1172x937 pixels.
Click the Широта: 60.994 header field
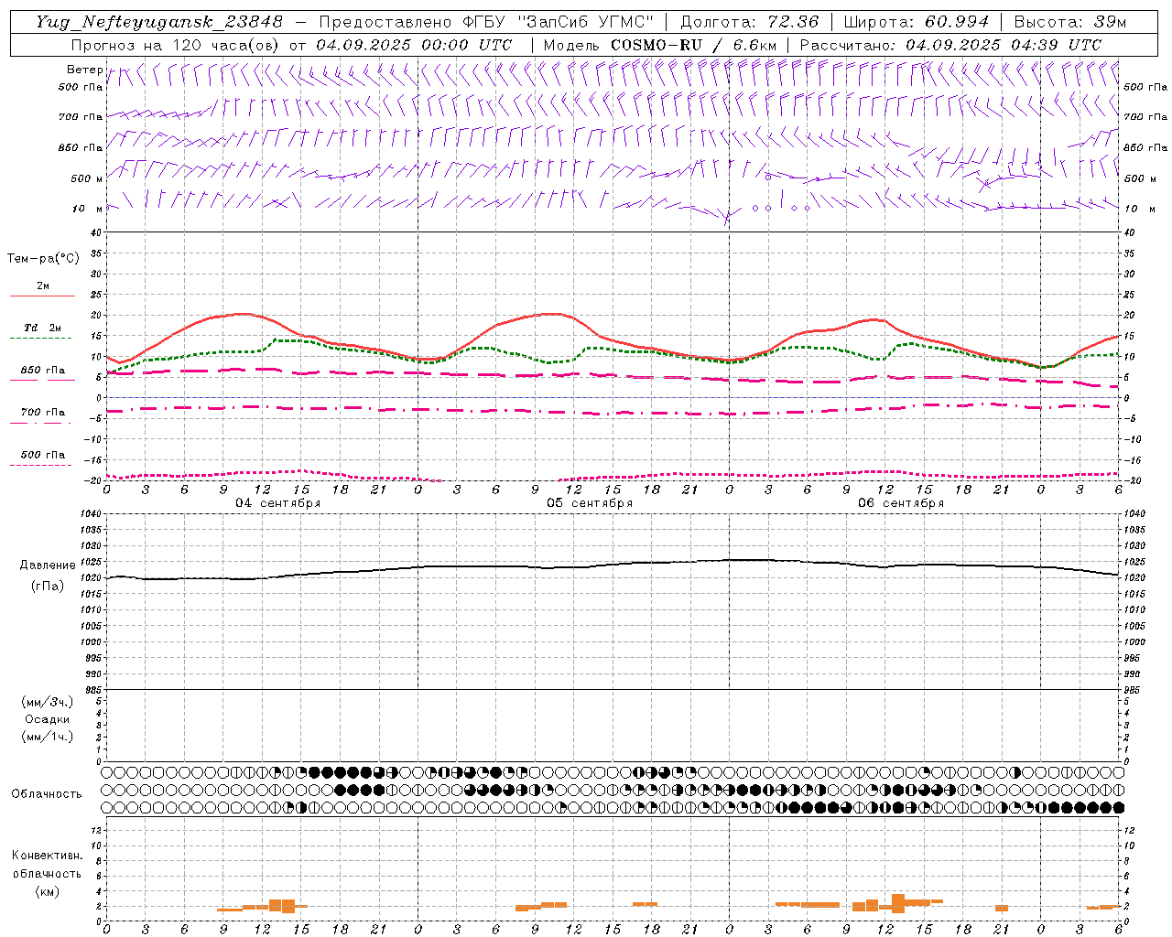click(916, 22)
